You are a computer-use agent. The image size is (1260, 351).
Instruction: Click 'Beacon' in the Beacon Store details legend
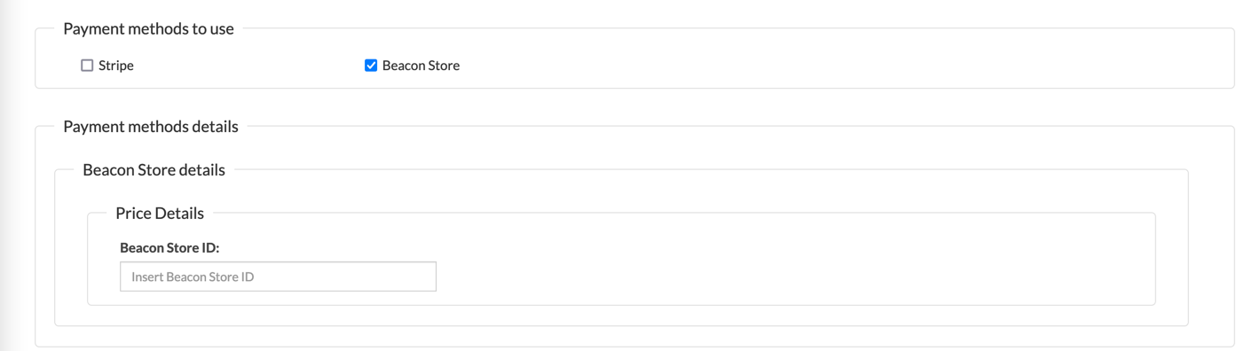pyautogui.click(x=108, y=169)
